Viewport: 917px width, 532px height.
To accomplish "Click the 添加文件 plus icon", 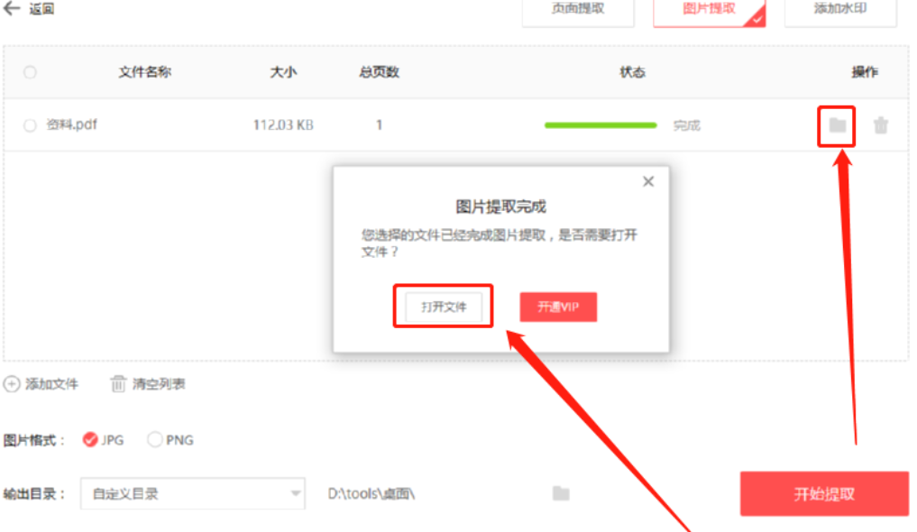I will [12, 384].
